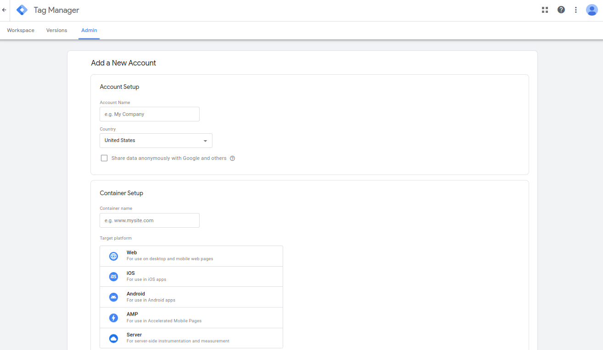Open the Versions tab

(x=56, y=30)
